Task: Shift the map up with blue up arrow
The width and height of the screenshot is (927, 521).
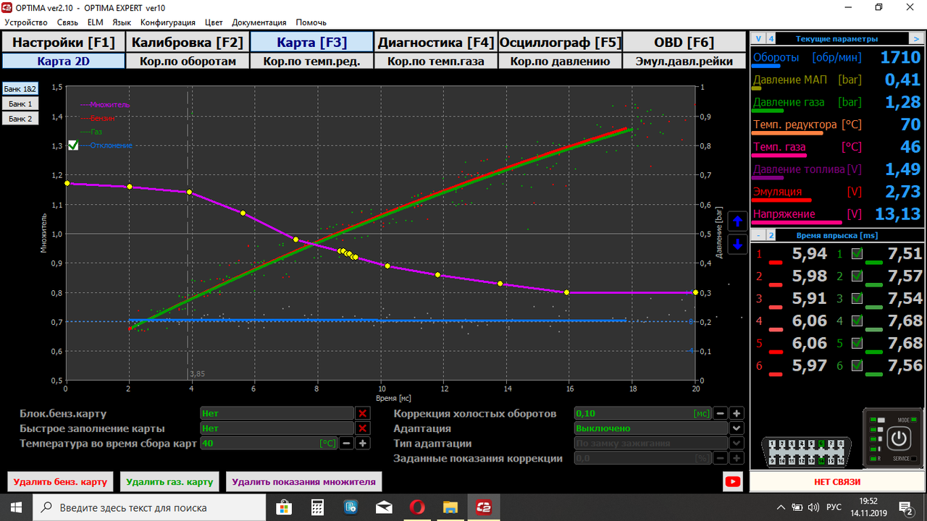Action: tap(737, 221)
